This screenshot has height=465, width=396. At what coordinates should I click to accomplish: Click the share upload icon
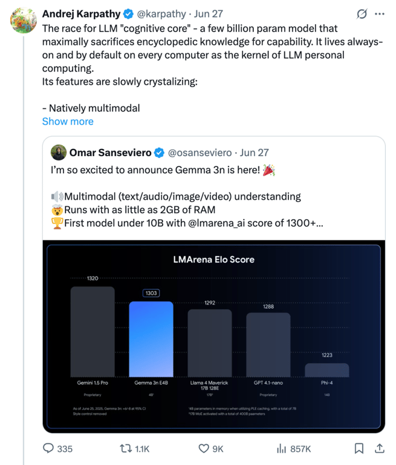coord(380,449)
